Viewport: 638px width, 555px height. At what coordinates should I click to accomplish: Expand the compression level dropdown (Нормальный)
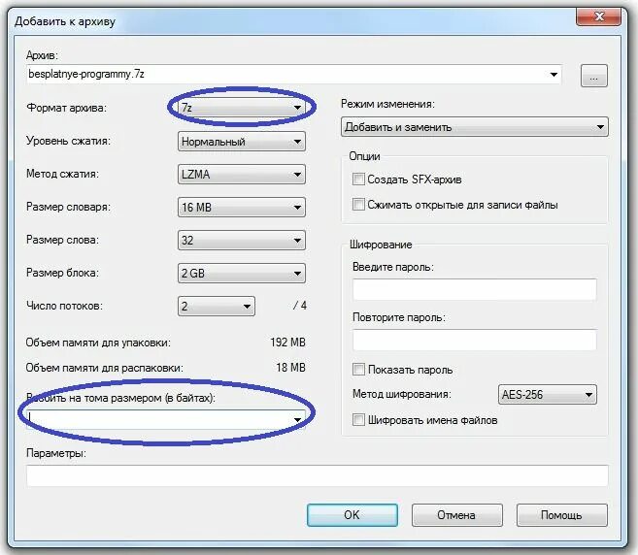[x=242, y=142]
